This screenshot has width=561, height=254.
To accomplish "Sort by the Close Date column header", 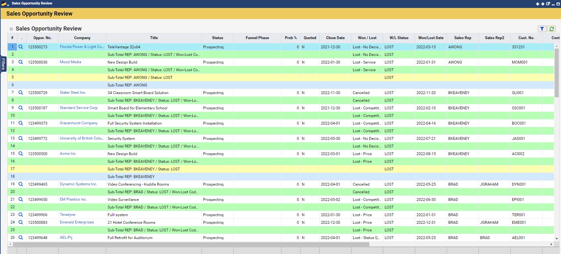I will [x=335, y=38].
